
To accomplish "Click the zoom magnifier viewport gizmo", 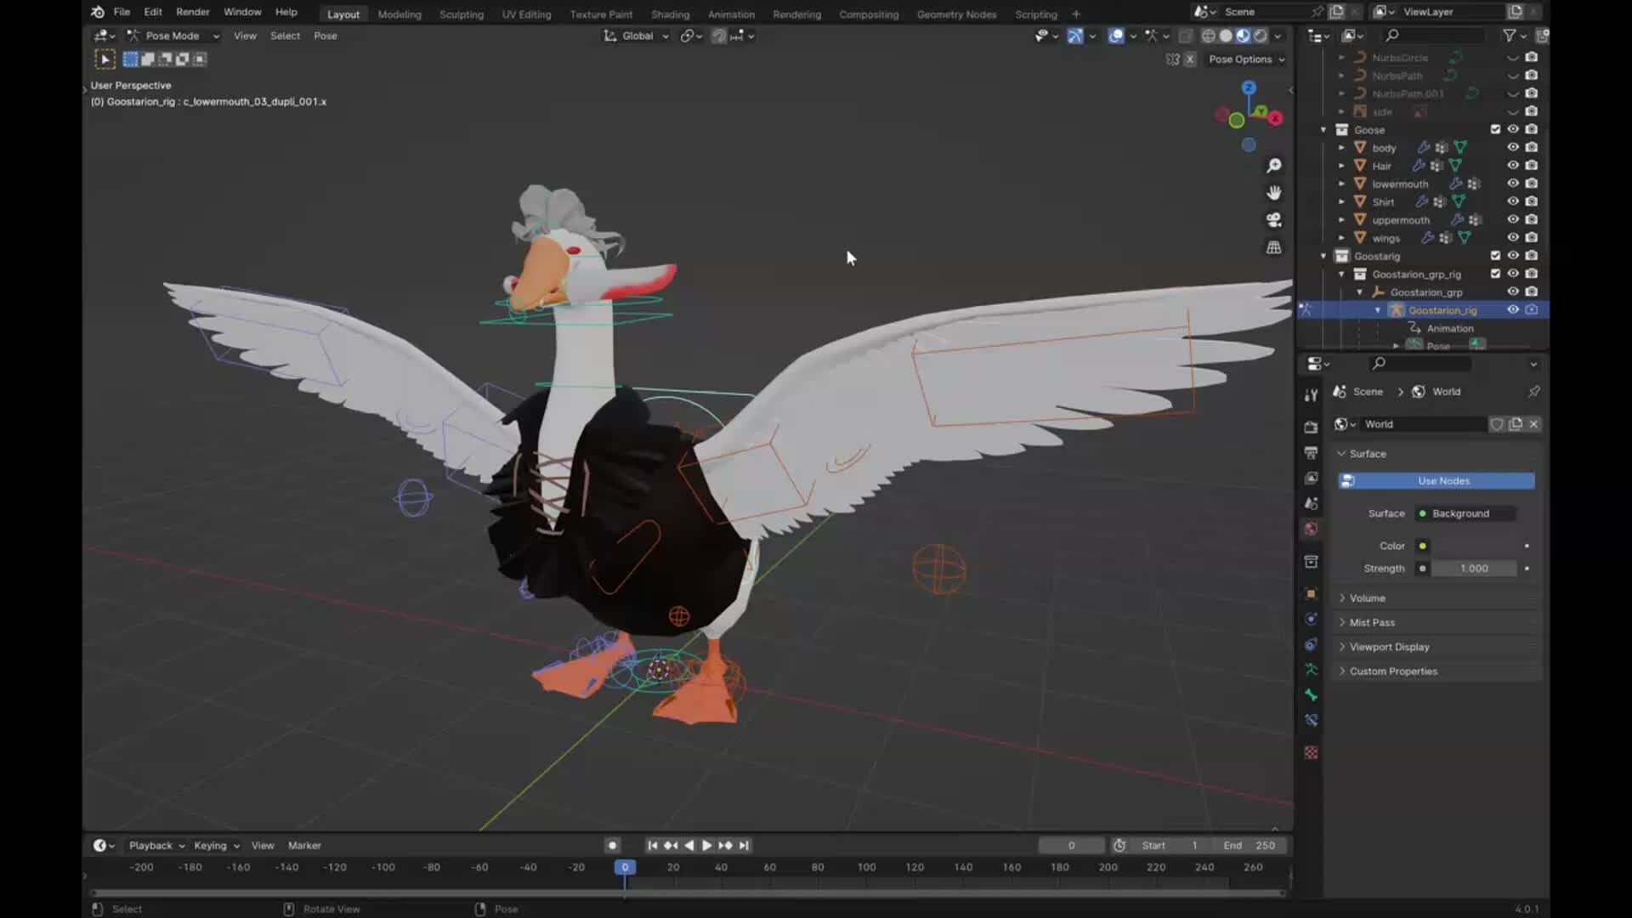I will click(x=1273, y=166).
